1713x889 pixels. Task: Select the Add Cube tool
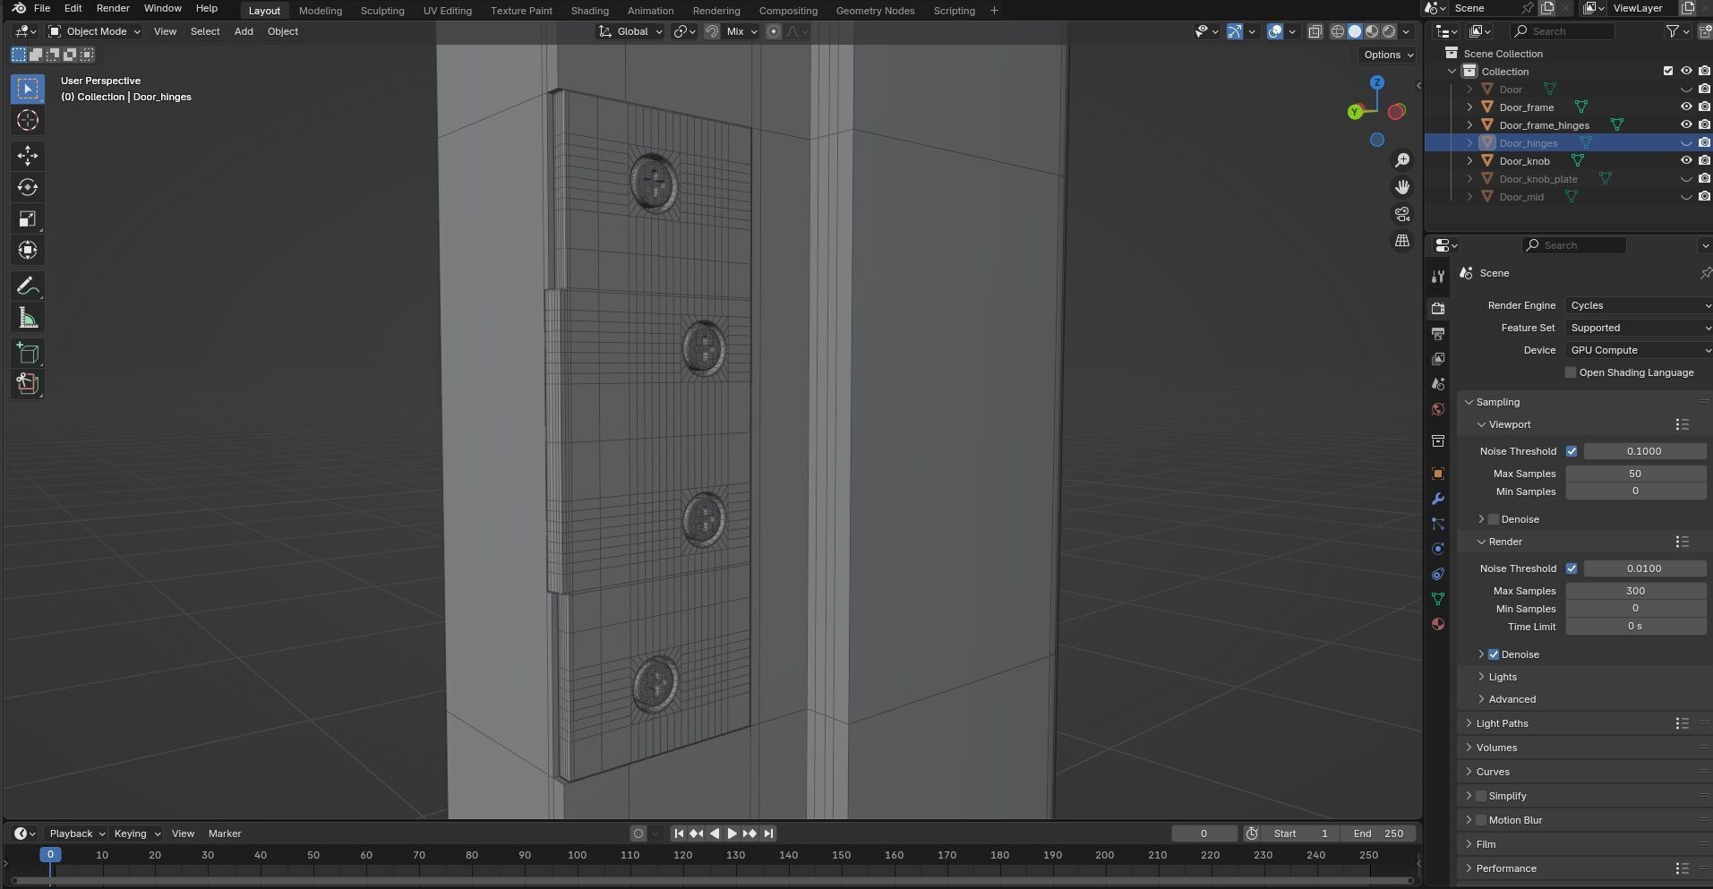pyautogui.click(x=28, y=353)
